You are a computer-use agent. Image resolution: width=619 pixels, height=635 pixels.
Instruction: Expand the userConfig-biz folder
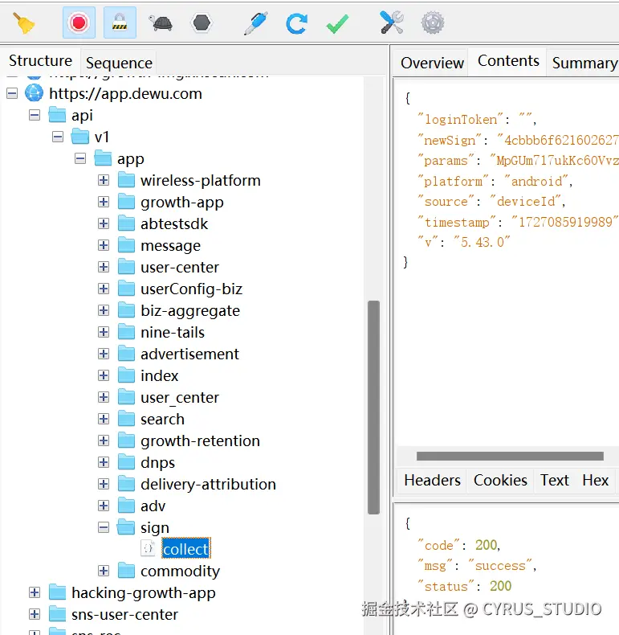point(104,289)
